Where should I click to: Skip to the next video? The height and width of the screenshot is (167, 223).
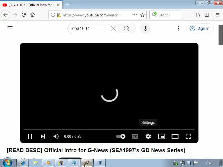tap(43, 136)
